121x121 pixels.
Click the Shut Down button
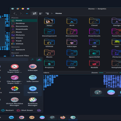point(25,110)
